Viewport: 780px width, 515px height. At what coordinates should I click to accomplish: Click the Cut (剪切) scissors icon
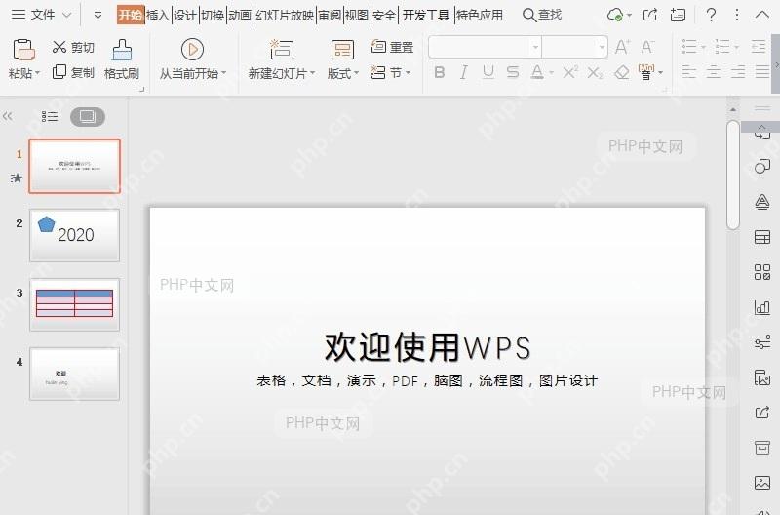coord(59,47)
